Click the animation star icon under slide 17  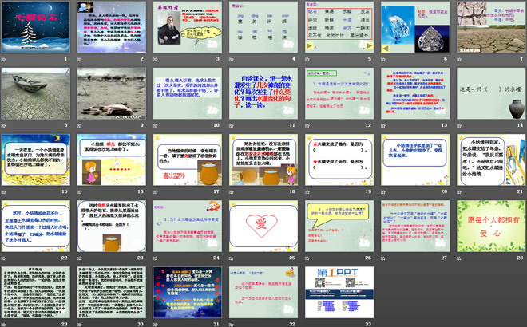156,191
